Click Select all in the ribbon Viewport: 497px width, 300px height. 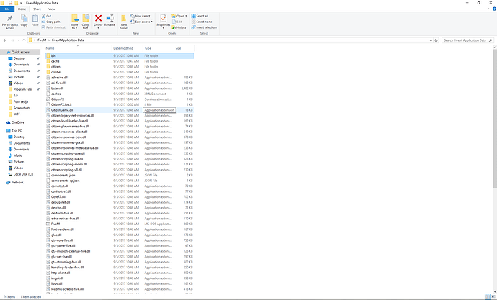[200, 16]
